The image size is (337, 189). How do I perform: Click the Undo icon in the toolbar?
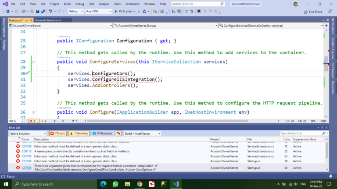tap(51, 11)
